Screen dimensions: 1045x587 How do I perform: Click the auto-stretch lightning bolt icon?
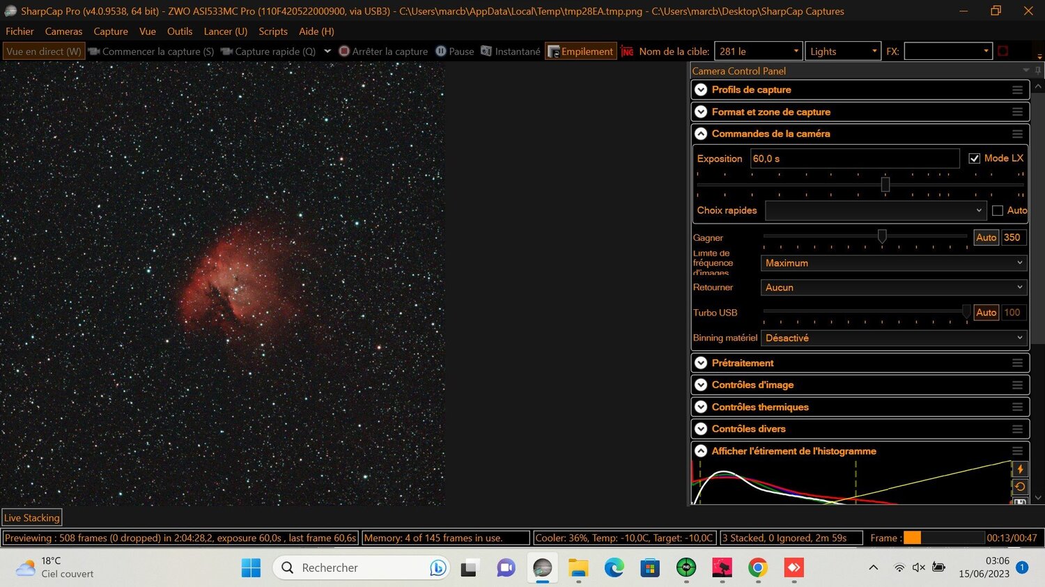pos(1020,469)
